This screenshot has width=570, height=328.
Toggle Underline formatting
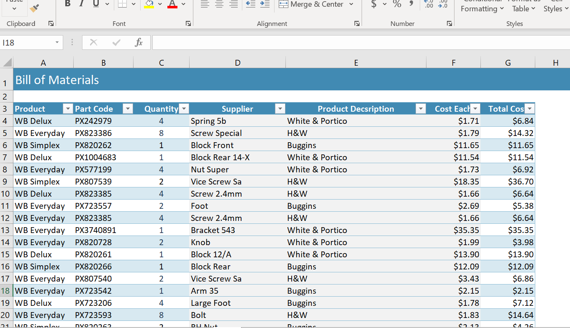(95, 3)
